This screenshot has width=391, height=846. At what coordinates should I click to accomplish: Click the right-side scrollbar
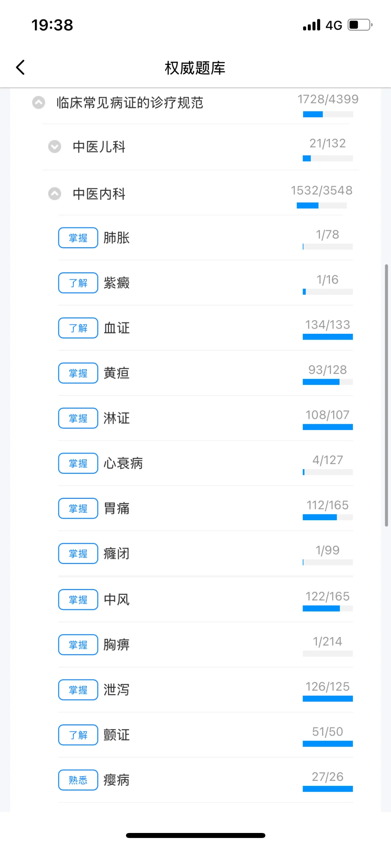pyautogui.click(x=386, y=395)
